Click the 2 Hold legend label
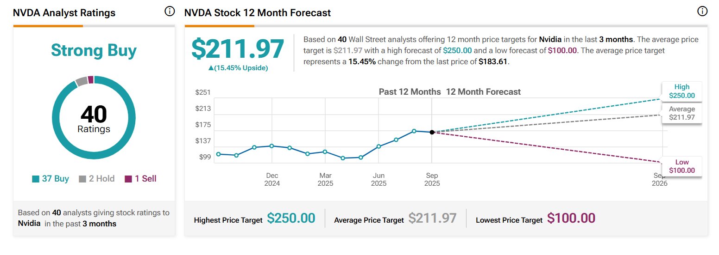The image size is (719, 255). click(x=101, y=179)
